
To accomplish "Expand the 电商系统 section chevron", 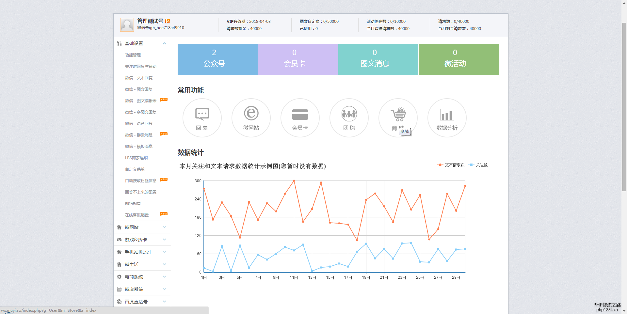I will 165,277.
